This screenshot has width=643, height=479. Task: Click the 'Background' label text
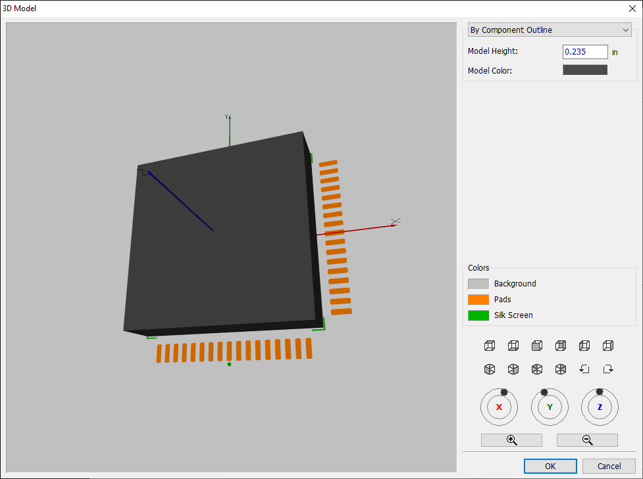pos(515,284)
